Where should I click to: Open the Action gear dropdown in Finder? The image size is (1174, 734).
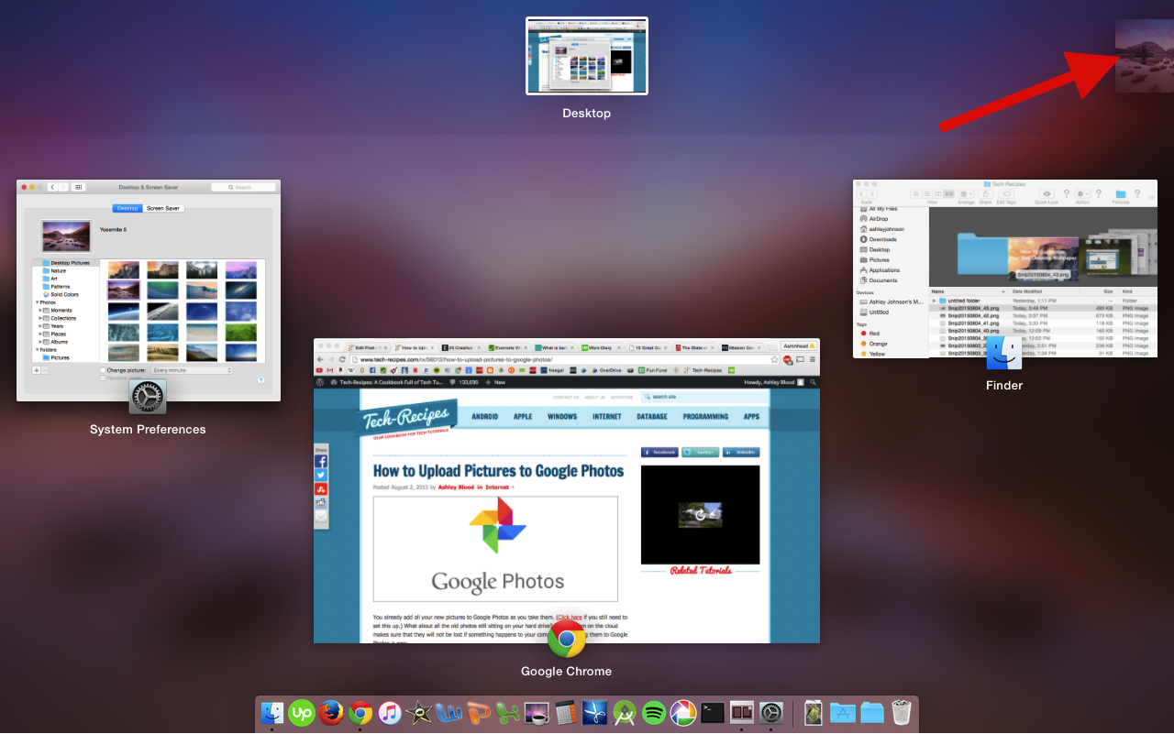pyautogui.click(x=1082, y=193)
